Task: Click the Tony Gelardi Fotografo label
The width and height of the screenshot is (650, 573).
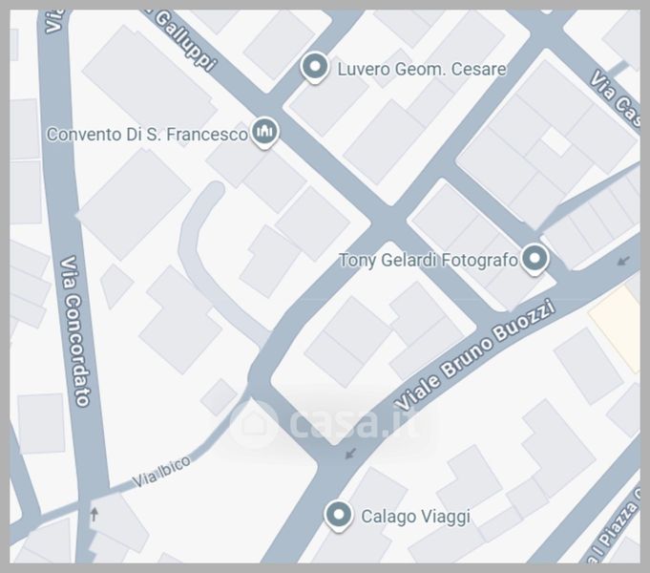Action: tap(429, 260)
